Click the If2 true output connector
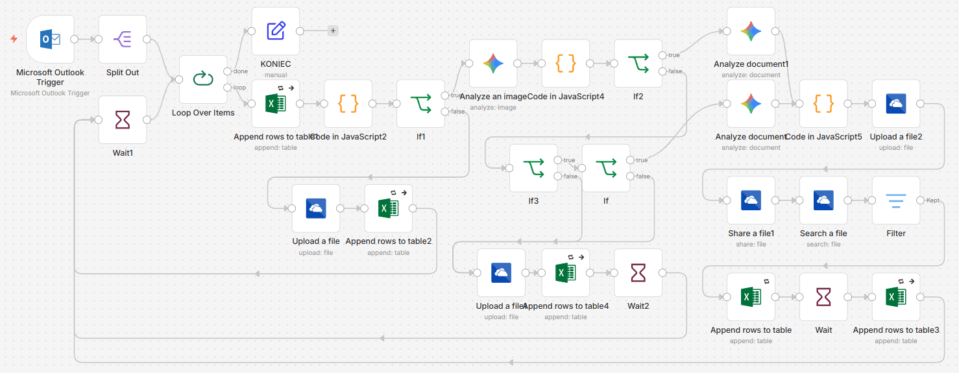The height and width of the screenshot is (373, 959). [661, 55]
